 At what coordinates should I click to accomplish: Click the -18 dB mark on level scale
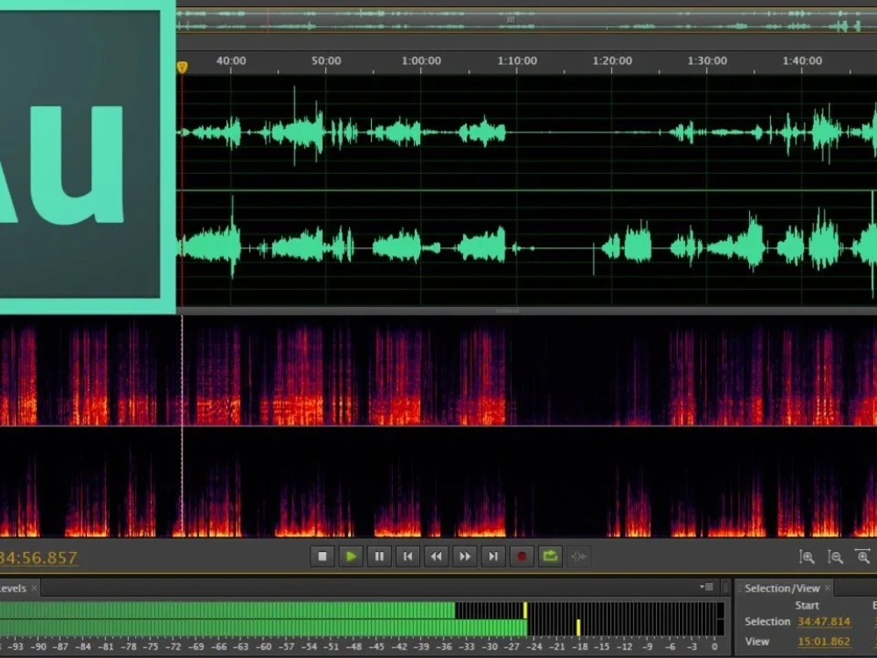pyautogui.click(x=579, y=647)
